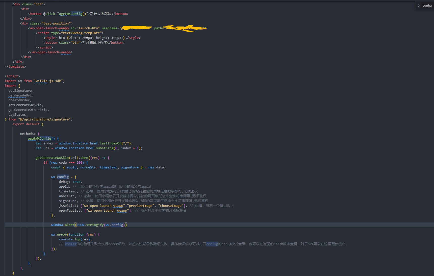Click the wx.error(function (res) line
434x276 pixels.
[x=75, y=235]
